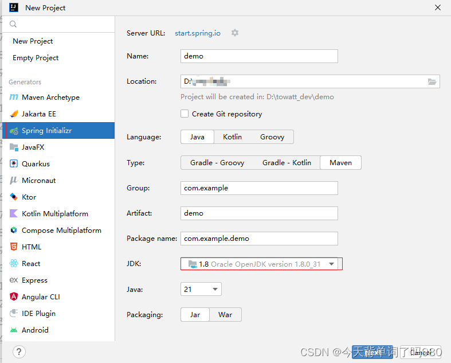Image resolution: width=451 pixels, height=363 pixels.
Task: Click the Express ex icon
Action: [14, 280]
